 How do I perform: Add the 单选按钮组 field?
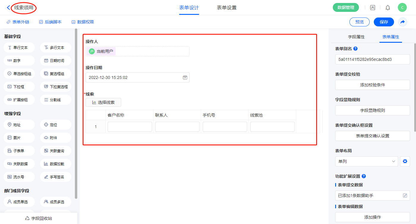pyautogui.click(x=19, y=74)
